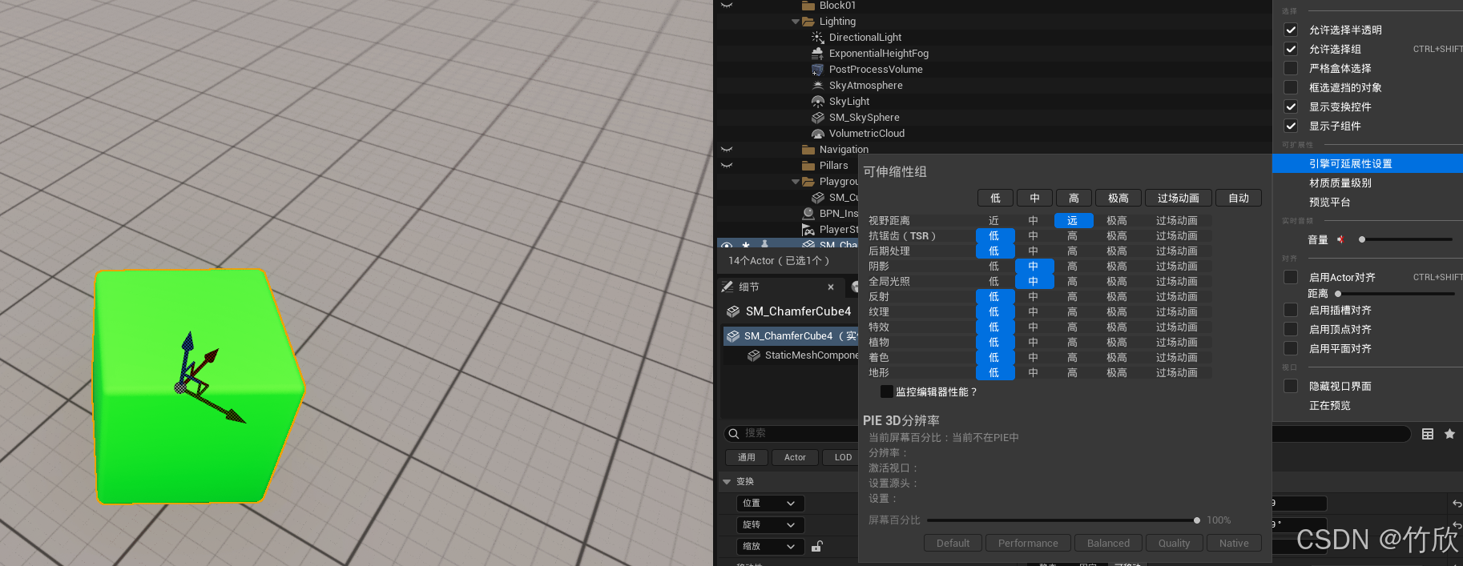Image resolution: width=1463 pixels, height=566 pixels.
Task: Set 阴影 quality to 高
Action: click(1073, 266)
